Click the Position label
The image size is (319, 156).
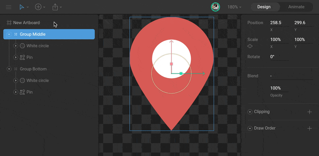[x=255, y=23]
